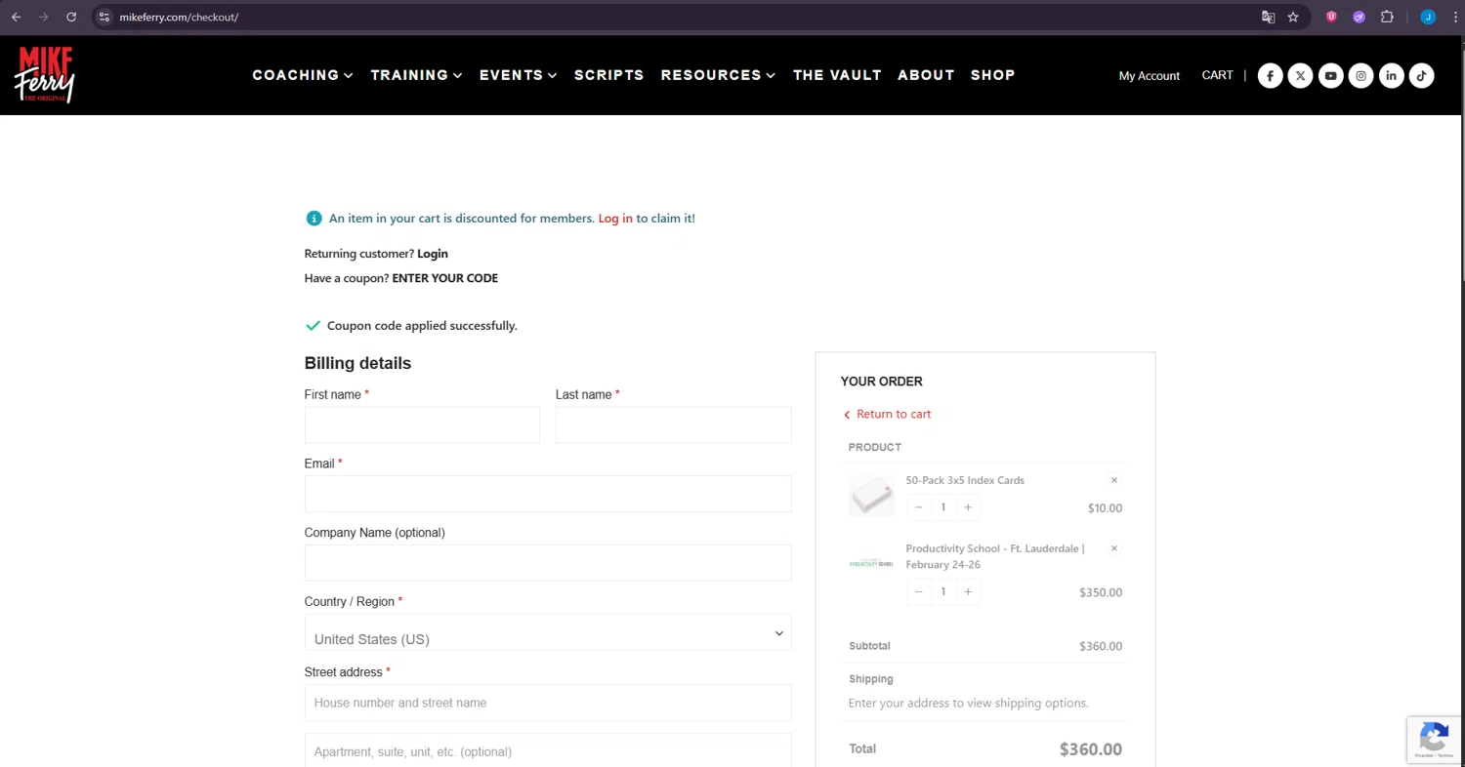Go to the About page
Viewport: 1465px width, 767px height.
coord(926,75)
